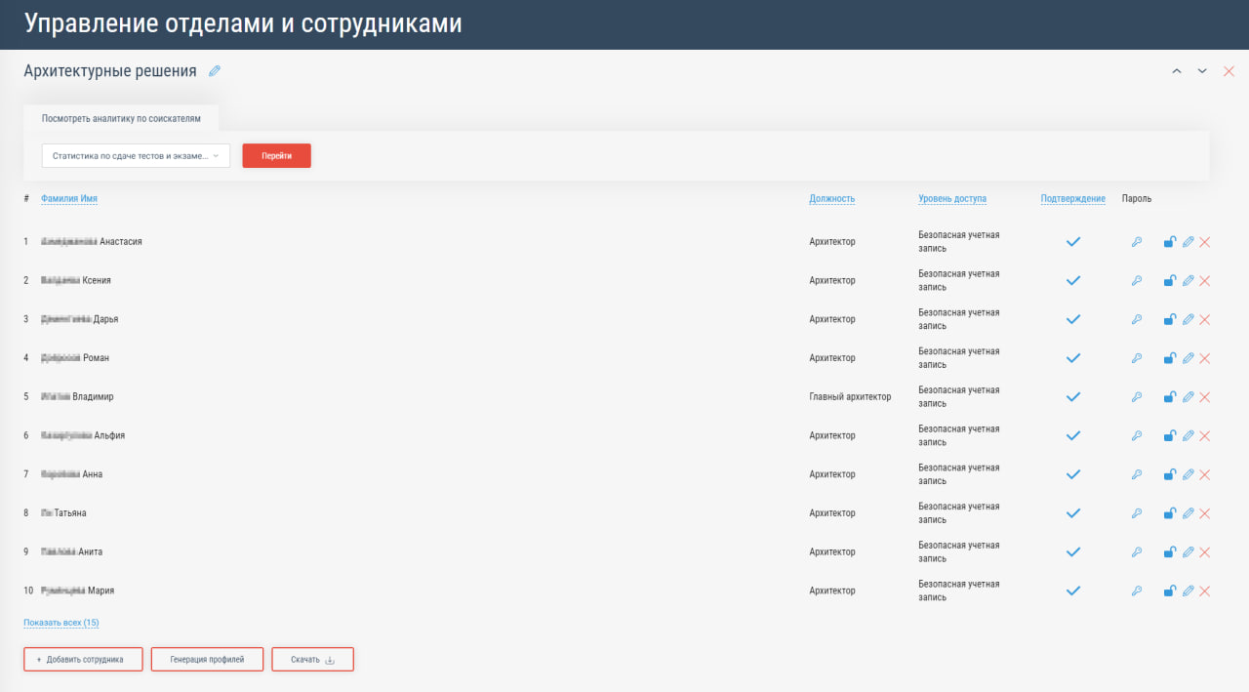Open password key icon for Анастасия

point(1137,242)
